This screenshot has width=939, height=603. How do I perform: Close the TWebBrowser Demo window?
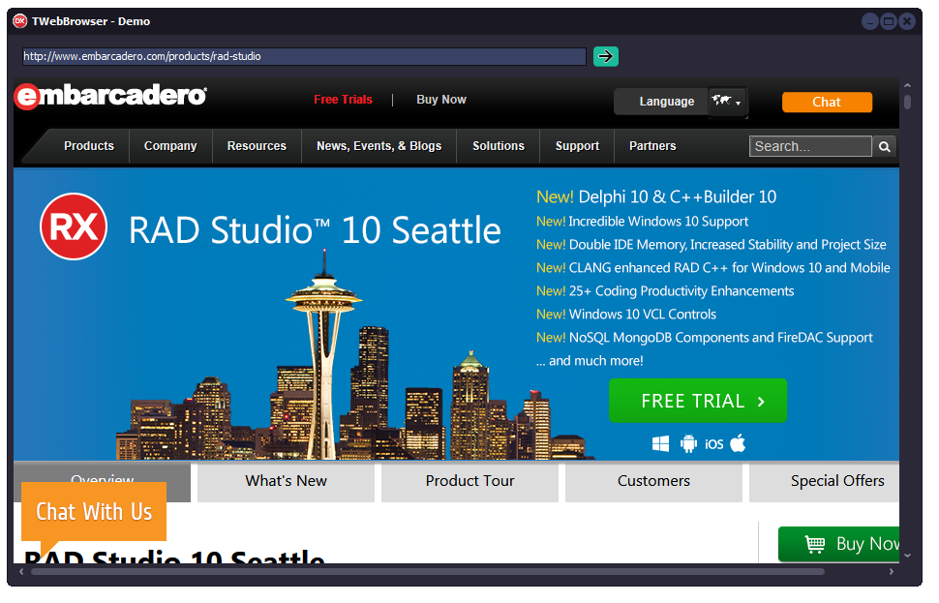(x=907, y=21)
